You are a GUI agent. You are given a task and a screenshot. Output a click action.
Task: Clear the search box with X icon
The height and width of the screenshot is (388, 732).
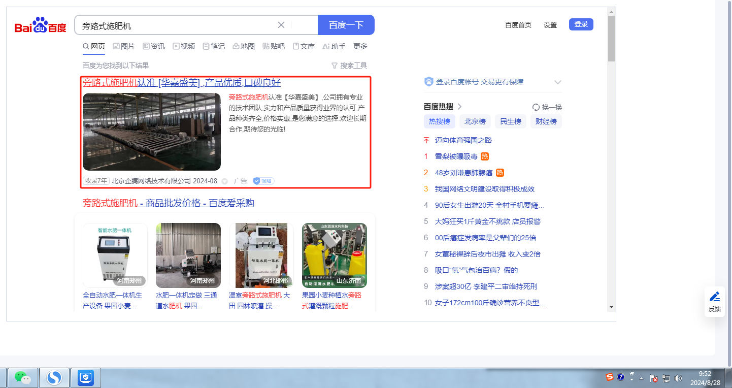281,25
